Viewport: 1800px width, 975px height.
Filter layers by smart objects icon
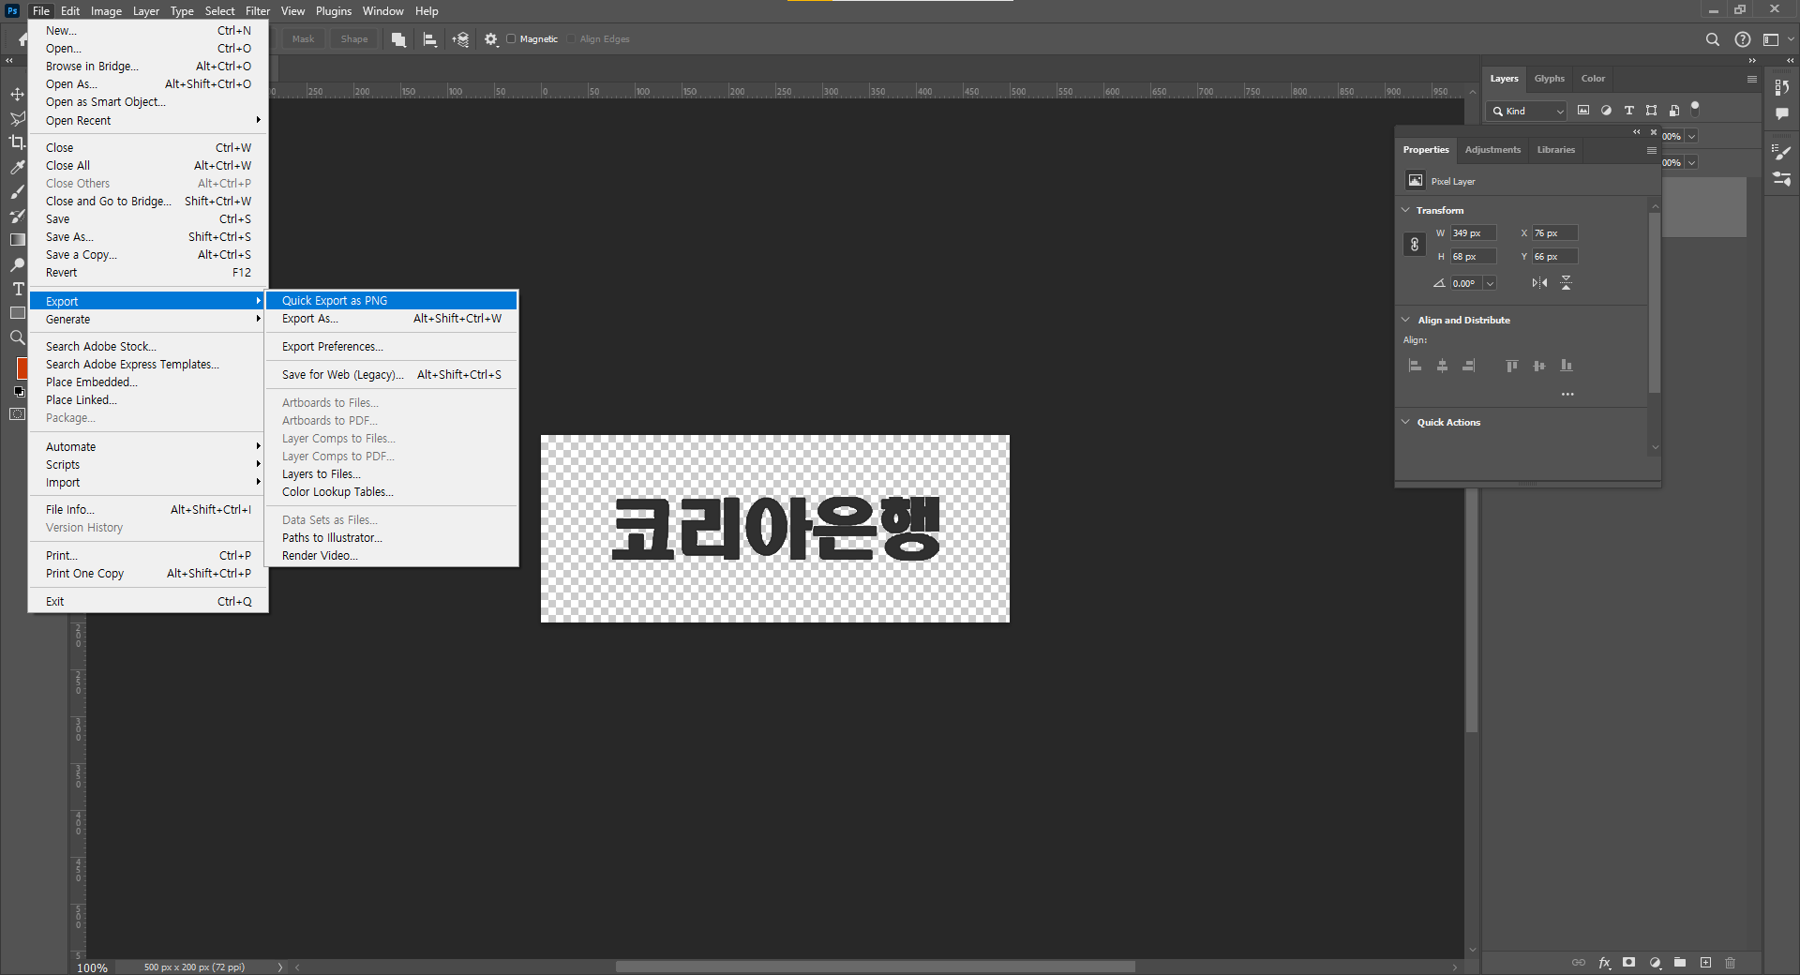point(1673,111)
